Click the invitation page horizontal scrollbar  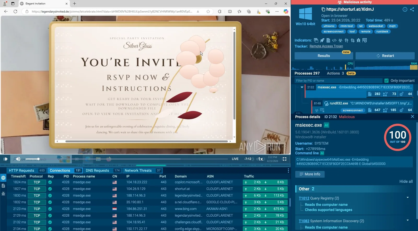click(146, 141)
